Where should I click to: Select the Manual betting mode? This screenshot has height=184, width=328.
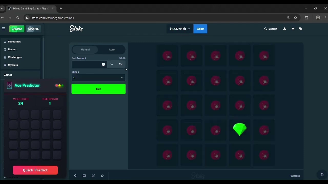[85, 50]
